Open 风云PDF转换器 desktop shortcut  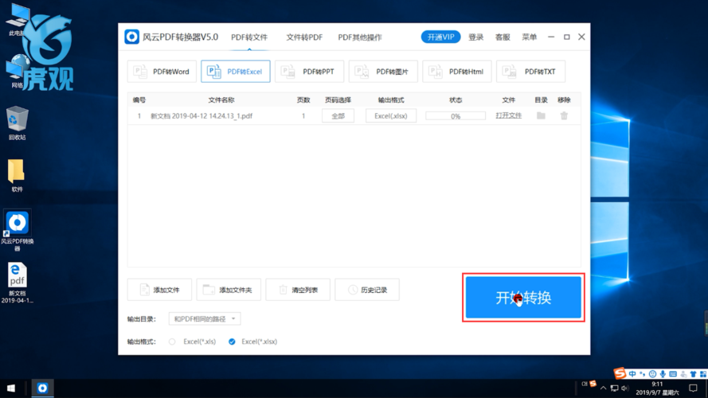click(18, 230)
